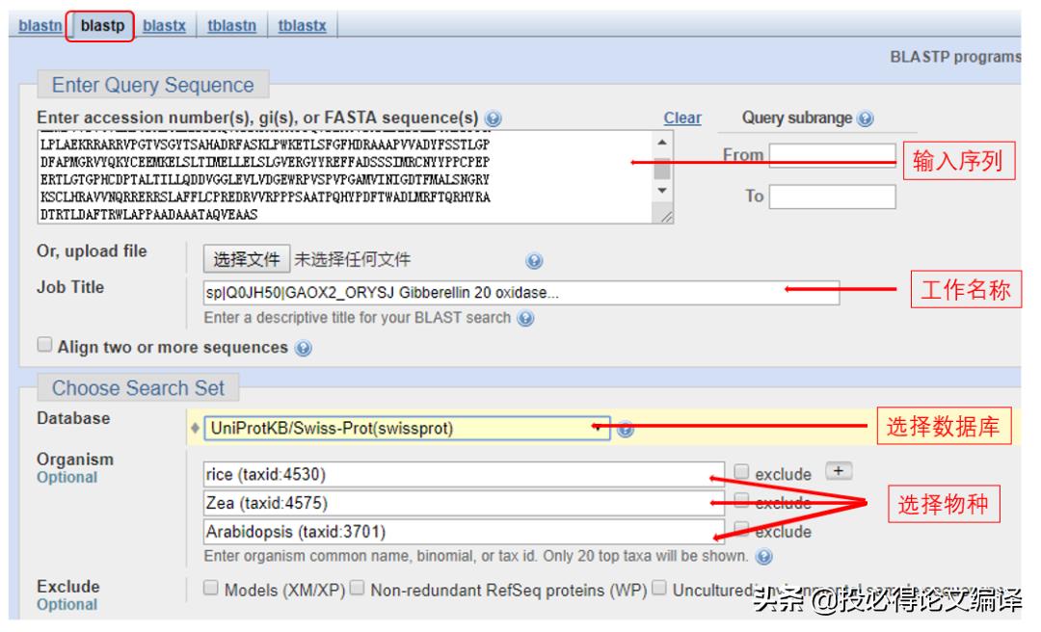Open help icon beside Query subrange
This screenshot has width=1041, height=632.
coord(865,118)
